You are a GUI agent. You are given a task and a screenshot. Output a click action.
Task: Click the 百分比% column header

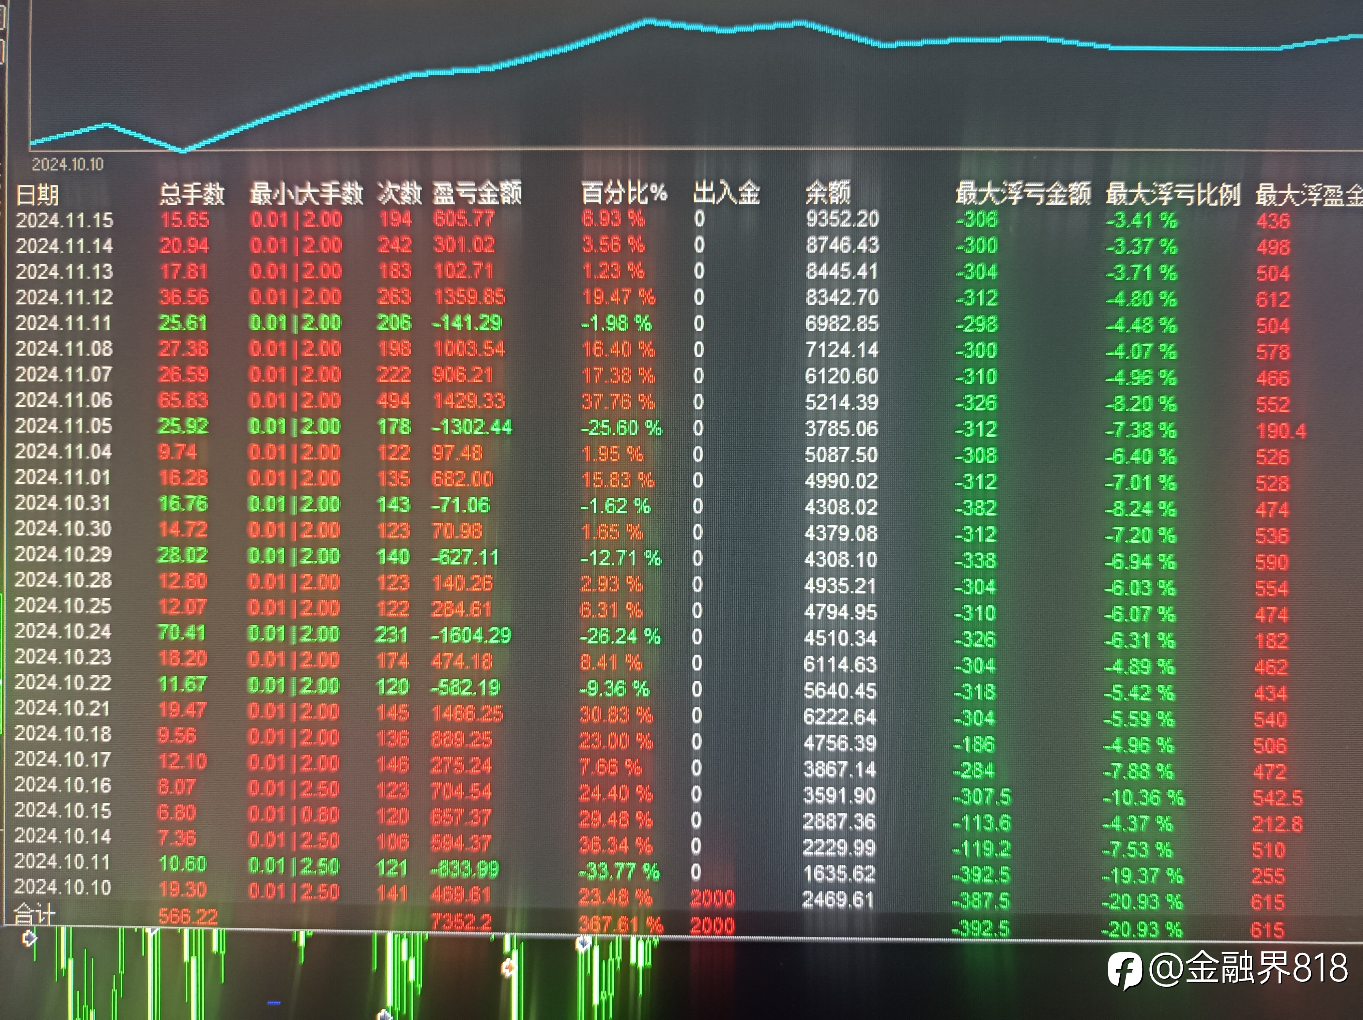click(x=624, y=193)
